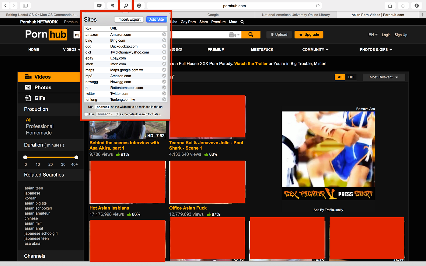The width and height of the screenshot is (426, 266).
Task: Click the Upload button
Action: tap(279, 35)
